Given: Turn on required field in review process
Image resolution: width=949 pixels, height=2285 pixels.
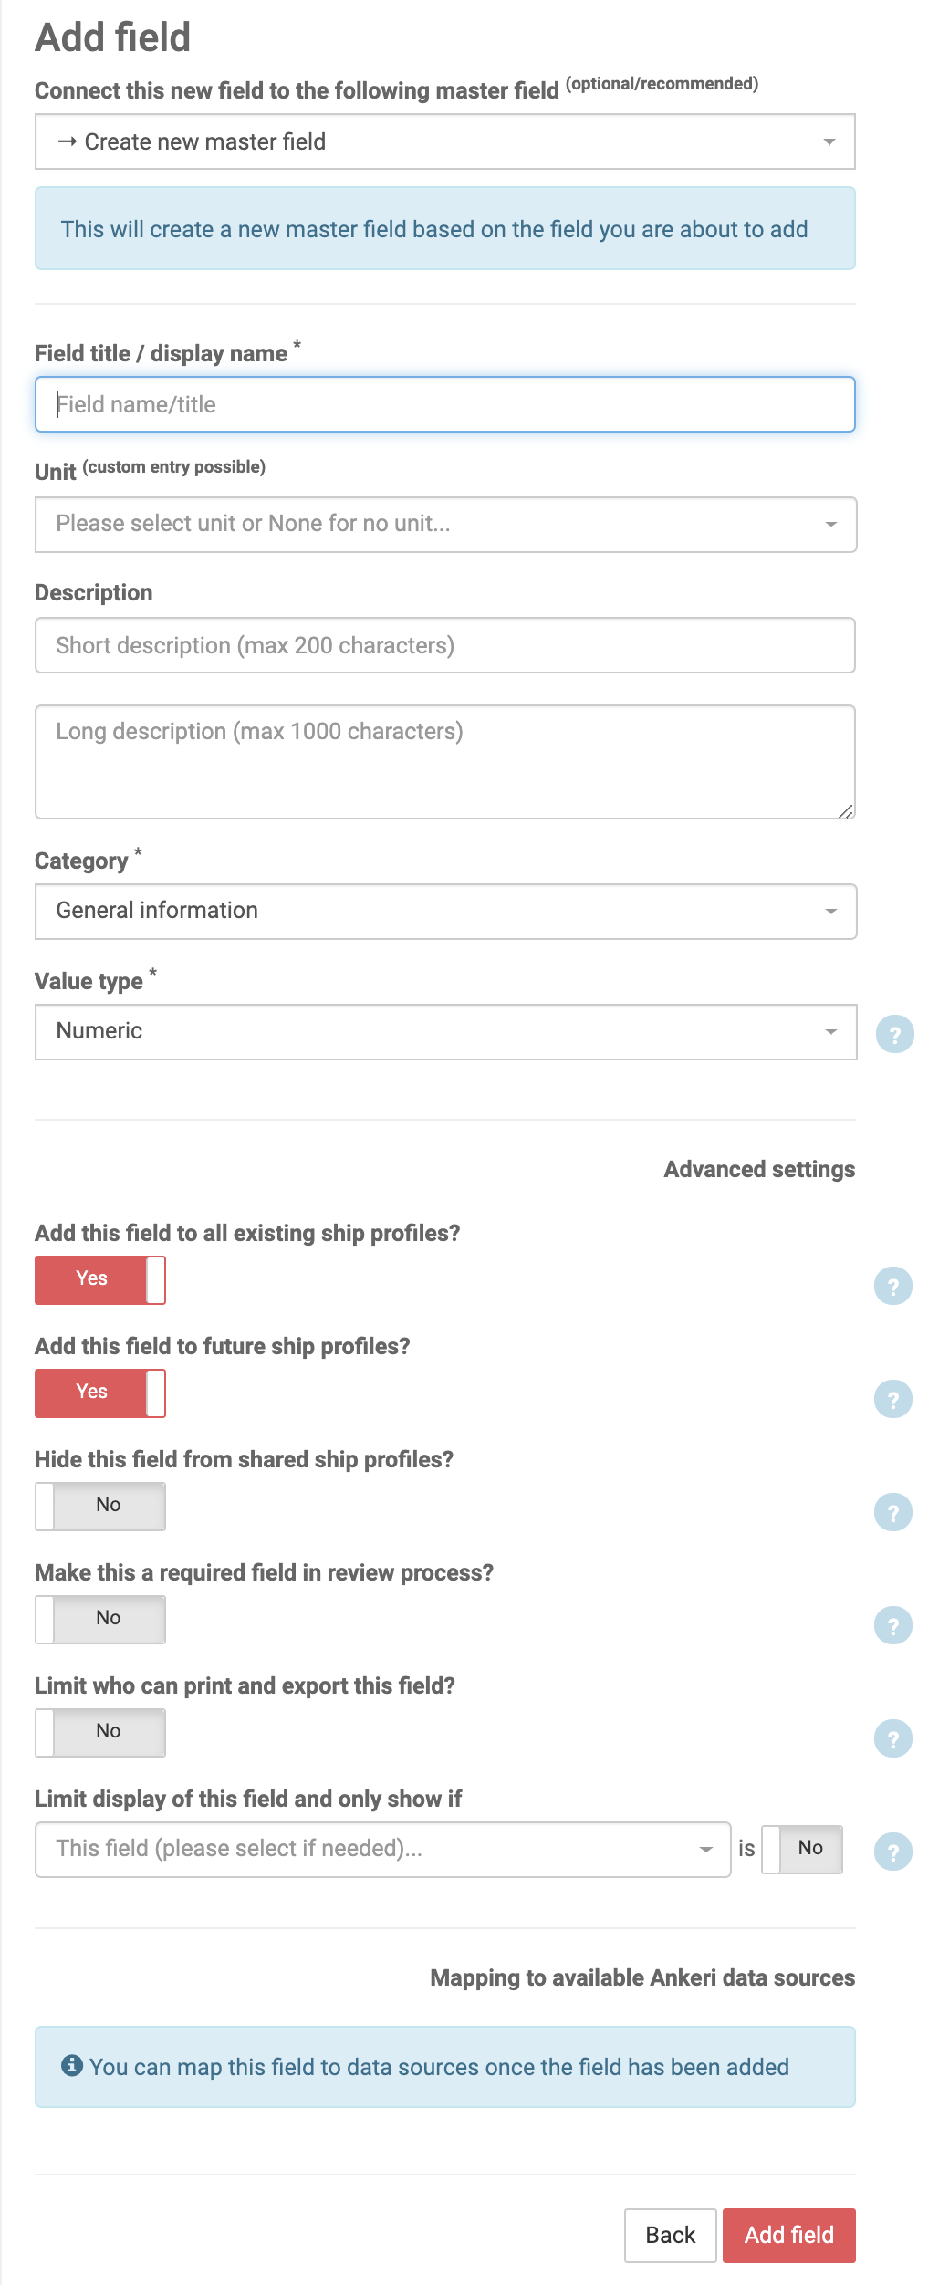Looking at the screenshot, I should coord(100,1619).
